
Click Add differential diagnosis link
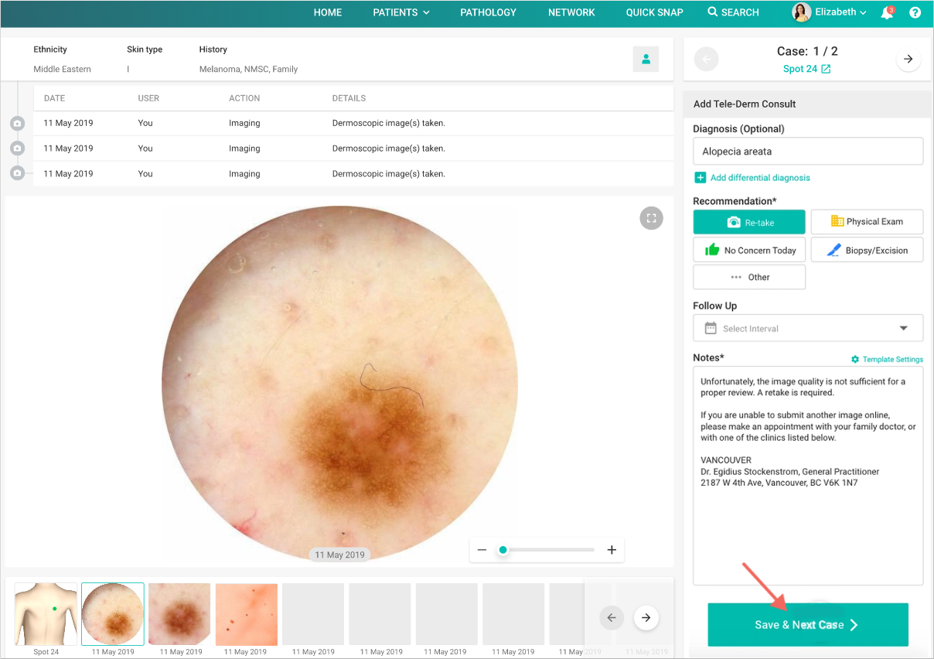[x=760, y=178]
